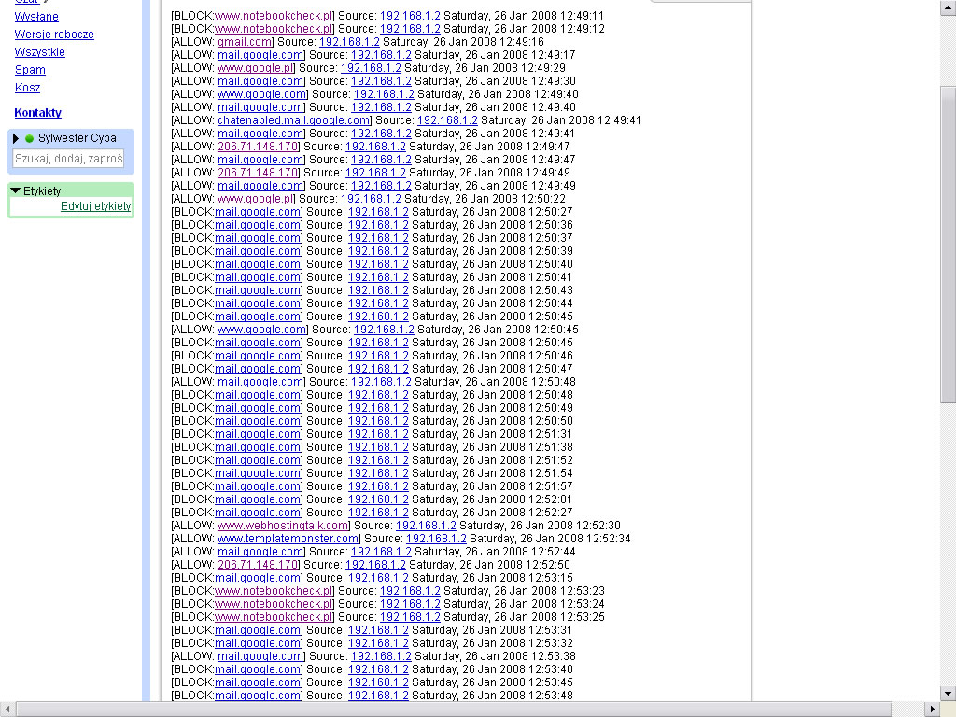Screen dimensions: 956x717
Task: Select timestamp Saturday, 26 Jan 2008 12:49:16
Action: click(463, 42)
